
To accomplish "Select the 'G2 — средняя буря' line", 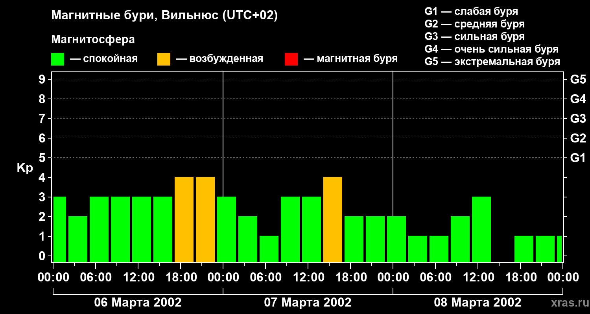I will pyautogui.click(x=475, y=24).
